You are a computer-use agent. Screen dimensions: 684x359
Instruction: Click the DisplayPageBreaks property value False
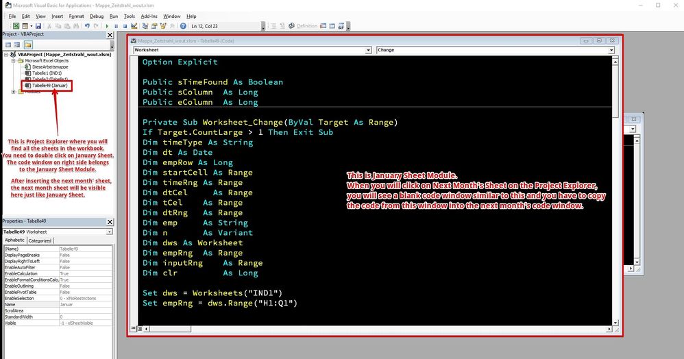pyautogui.click(x=86, y=255)
